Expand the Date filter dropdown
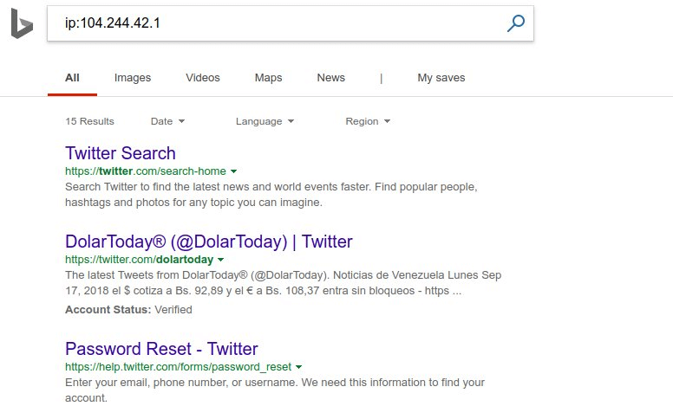673x419 pixels. [167, 121]
